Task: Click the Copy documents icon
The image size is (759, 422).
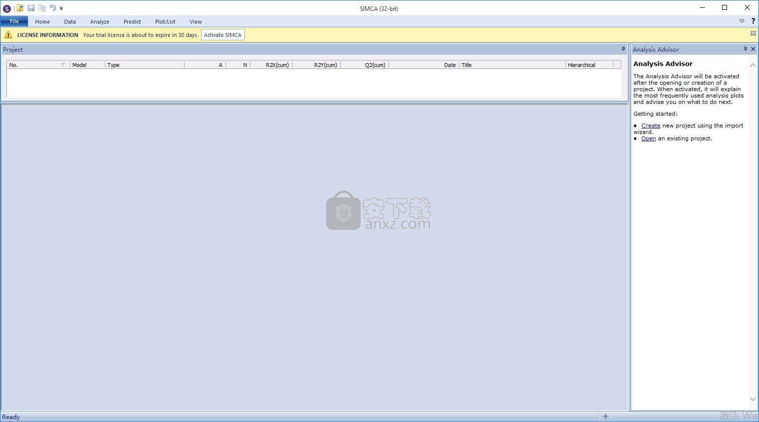Action: coord(42,8)
